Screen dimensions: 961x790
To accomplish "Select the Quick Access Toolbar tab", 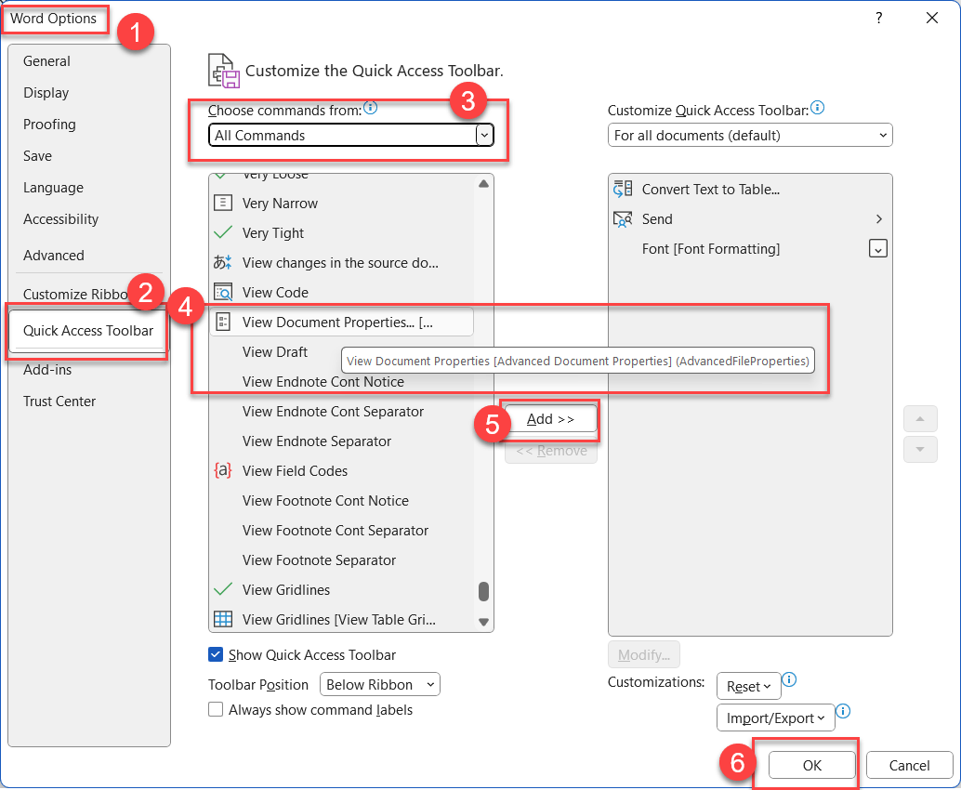I will [x=88, y=330].
